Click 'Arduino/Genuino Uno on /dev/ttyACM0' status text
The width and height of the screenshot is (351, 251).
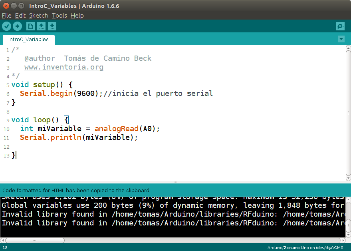(x=305, y=248)
